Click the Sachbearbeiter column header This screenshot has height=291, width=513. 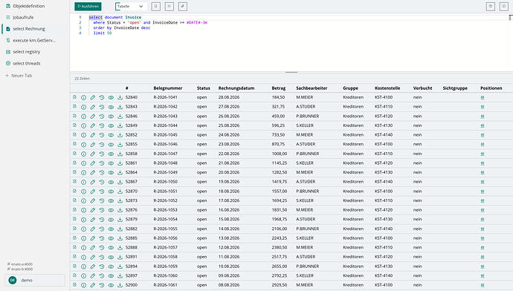[x=312, y=88]
